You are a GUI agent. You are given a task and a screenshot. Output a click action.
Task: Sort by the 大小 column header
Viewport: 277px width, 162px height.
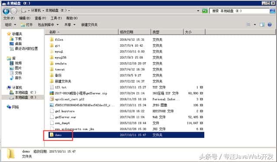tap(194, 32)
